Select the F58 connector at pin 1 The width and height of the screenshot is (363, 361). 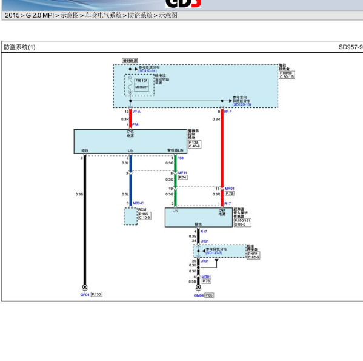tap(135, 124)
